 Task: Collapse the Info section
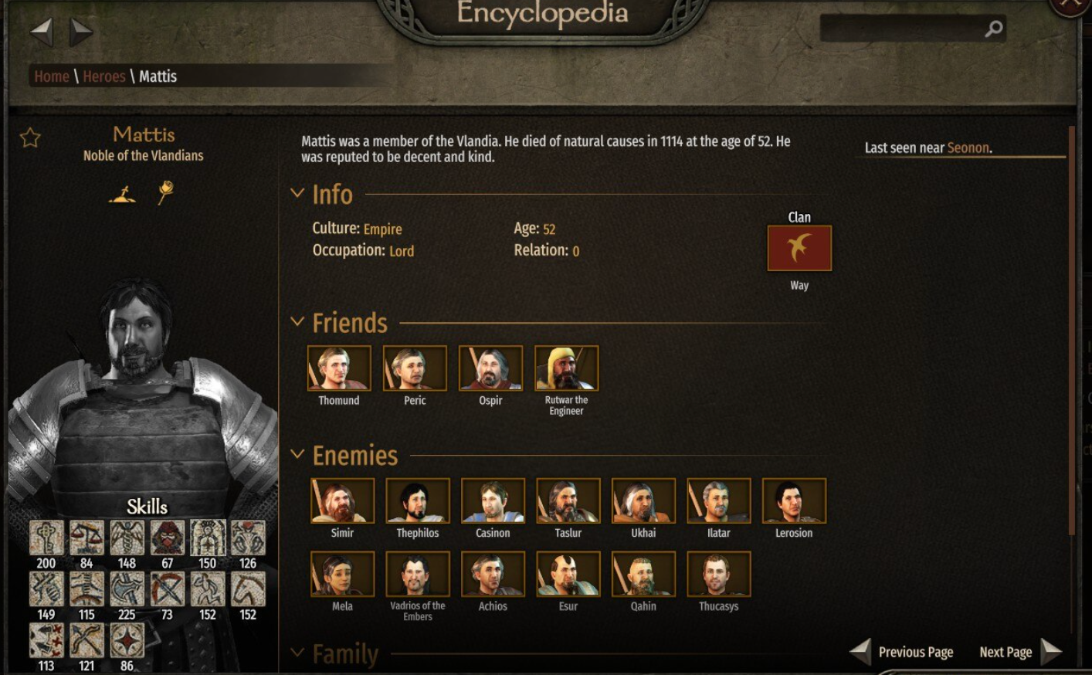[x=297, y=193]
